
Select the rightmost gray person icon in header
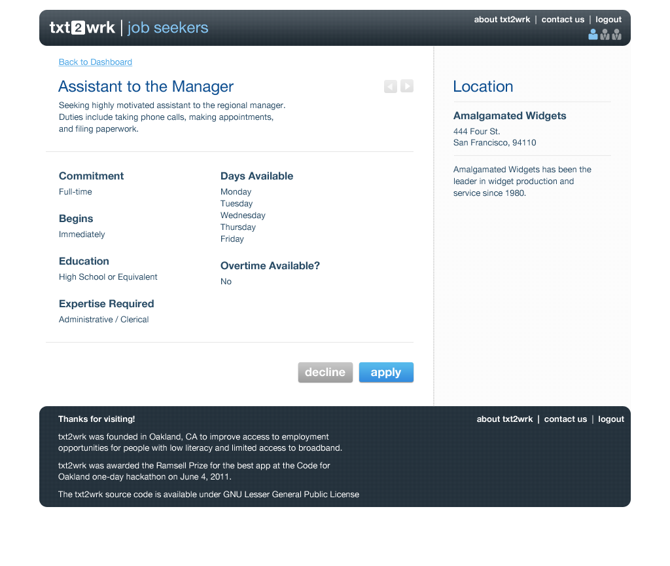coord(616,34)
